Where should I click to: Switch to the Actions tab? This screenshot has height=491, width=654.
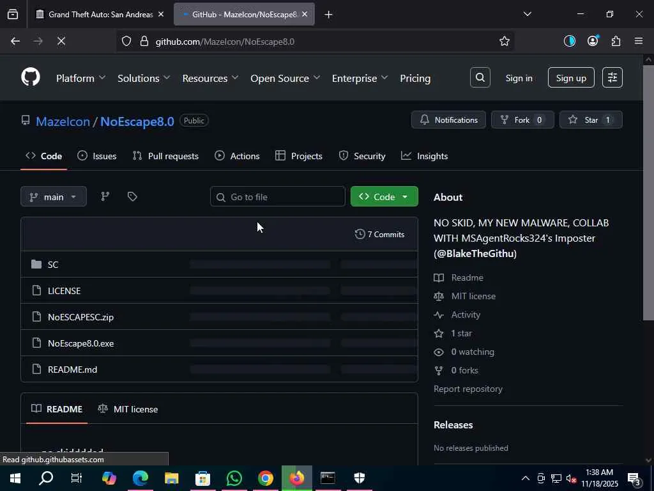237,156
